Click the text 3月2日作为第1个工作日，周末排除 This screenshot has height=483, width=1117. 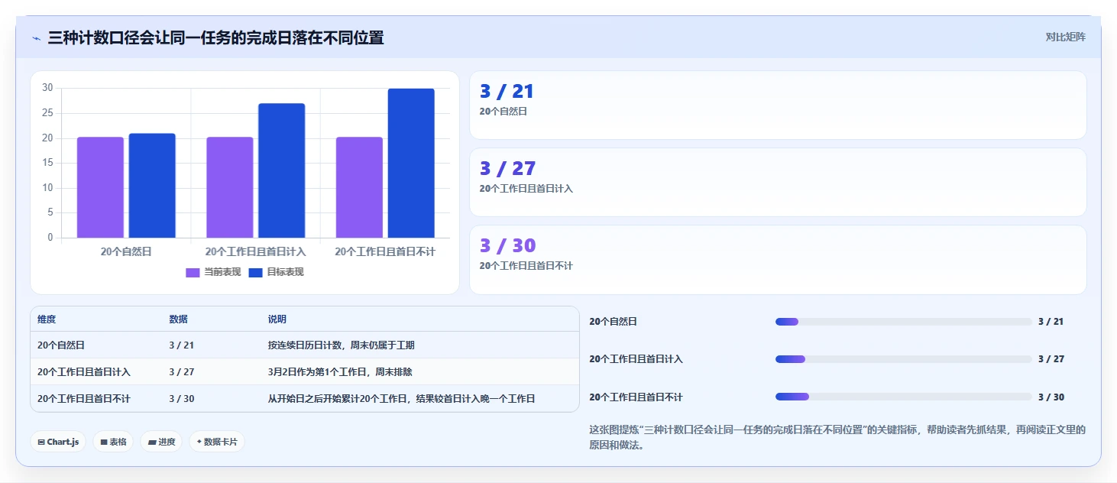tap(340, 372)
